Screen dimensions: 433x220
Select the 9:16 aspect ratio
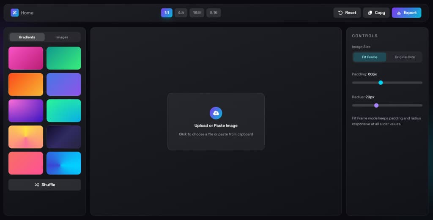(x=214, y=13)
